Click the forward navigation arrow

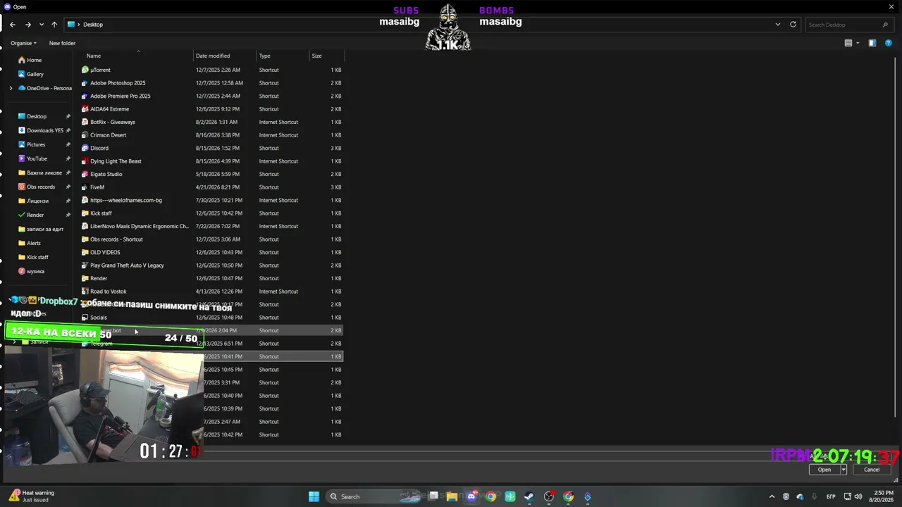(28, 25)
